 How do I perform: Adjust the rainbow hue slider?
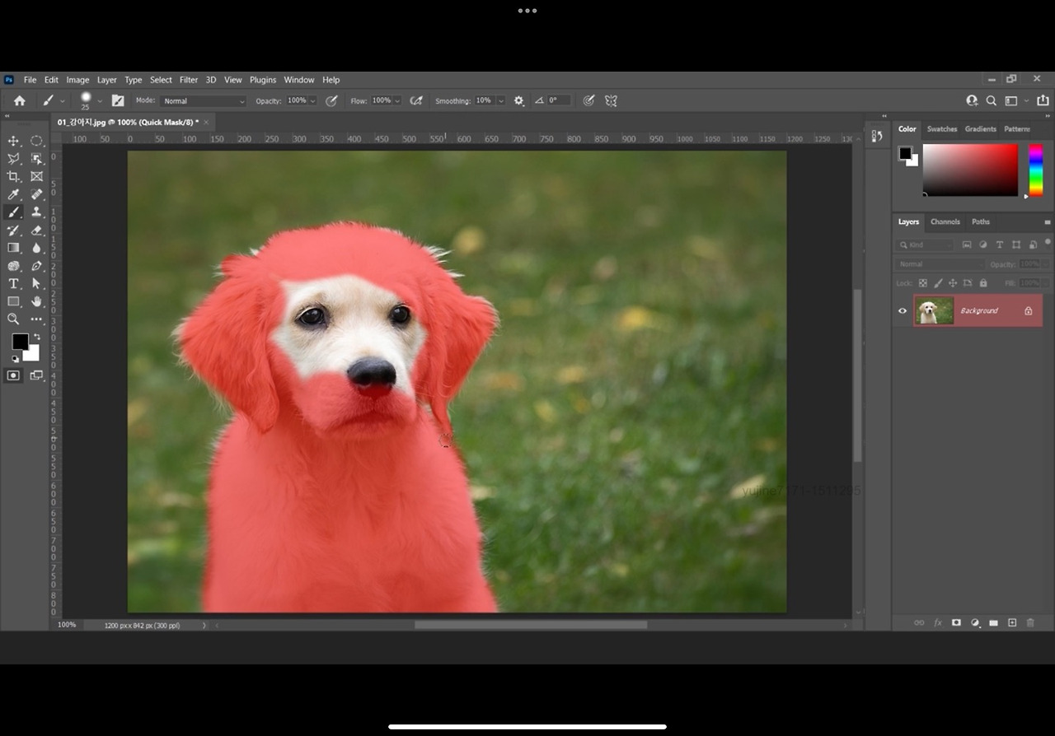(1035, 170)
